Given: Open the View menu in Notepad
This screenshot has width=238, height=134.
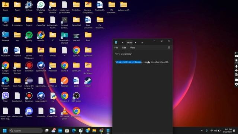Looking at the screenshot, I should [x=132, y=48].
